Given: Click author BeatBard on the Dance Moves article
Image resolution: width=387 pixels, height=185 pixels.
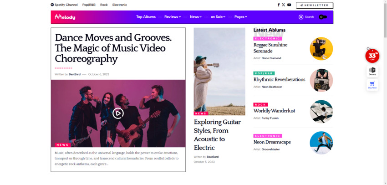Looking at the screenshot, I should (75, 74).
